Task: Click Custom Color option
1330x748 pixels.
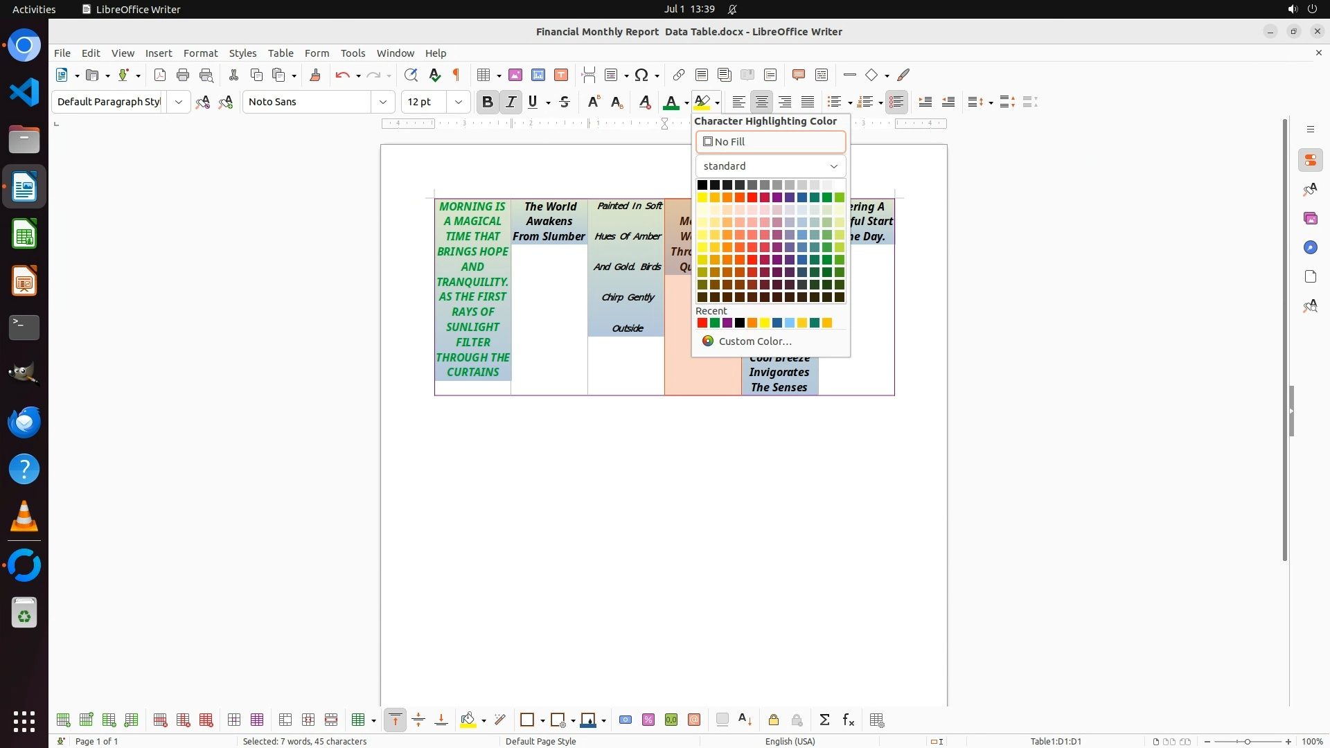Action: point(754,341)
